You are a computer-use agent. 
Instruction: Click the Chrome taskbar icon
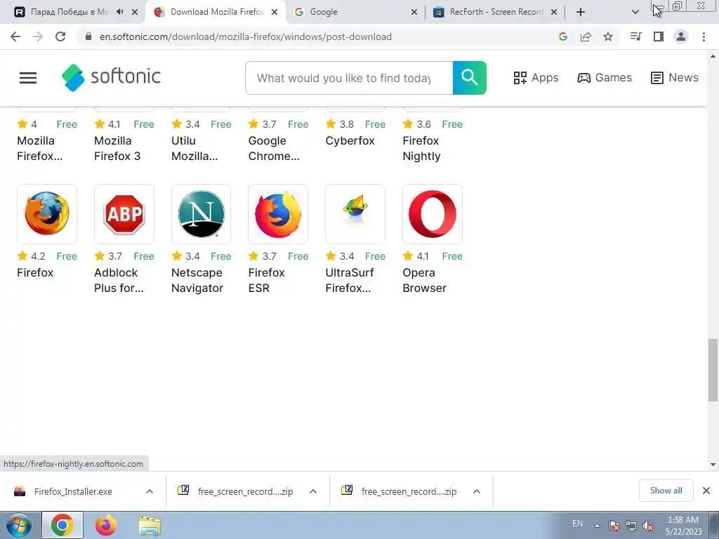coord(62,525)
